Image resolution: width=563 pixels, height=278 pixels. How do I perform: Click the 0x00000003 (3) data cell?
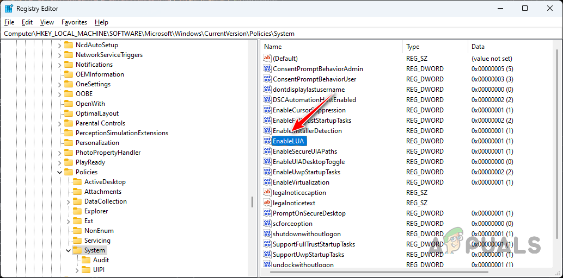[492, 79]
